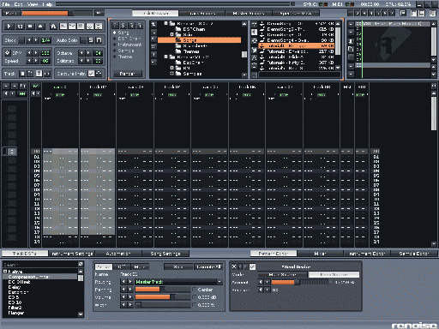This screenshot has height=329, width=439.
Task: Open the Automation tab
Action: (x=118, y=254)
